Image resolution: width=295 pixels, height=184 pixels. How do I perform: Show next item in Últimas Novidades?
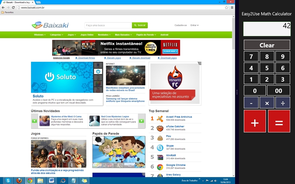pos(142,121)
